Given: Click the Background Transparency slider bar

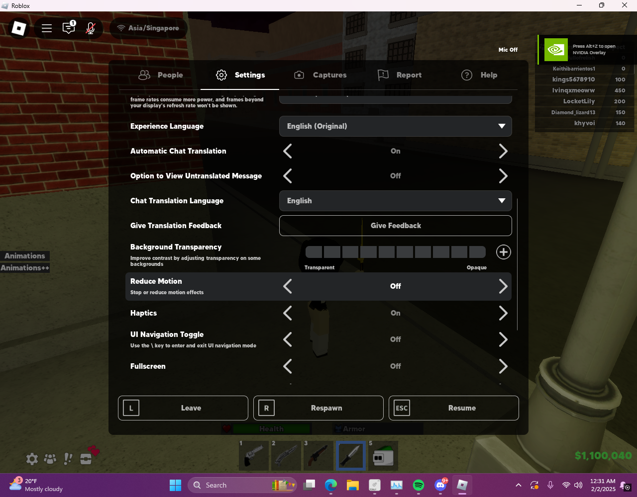Looking at the screenshot, I should (x=396, y=252).
